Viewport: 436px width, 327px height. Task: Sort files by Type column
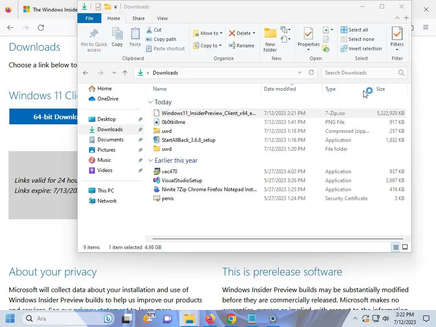(330, 89)
